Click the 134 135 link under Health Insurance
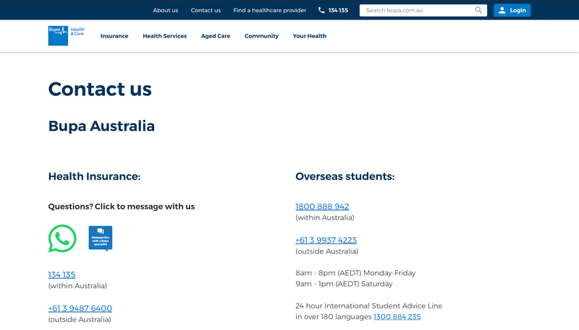Screen dimensions: 579x330 (x=62, y=274)
